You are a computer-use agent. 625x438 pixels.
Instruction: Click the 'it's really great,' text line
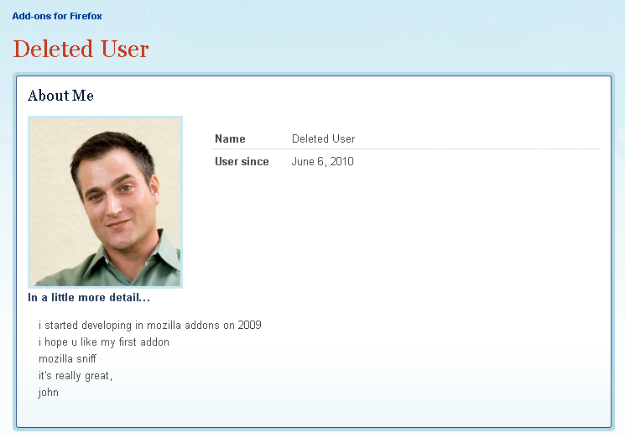coord(76,375)
